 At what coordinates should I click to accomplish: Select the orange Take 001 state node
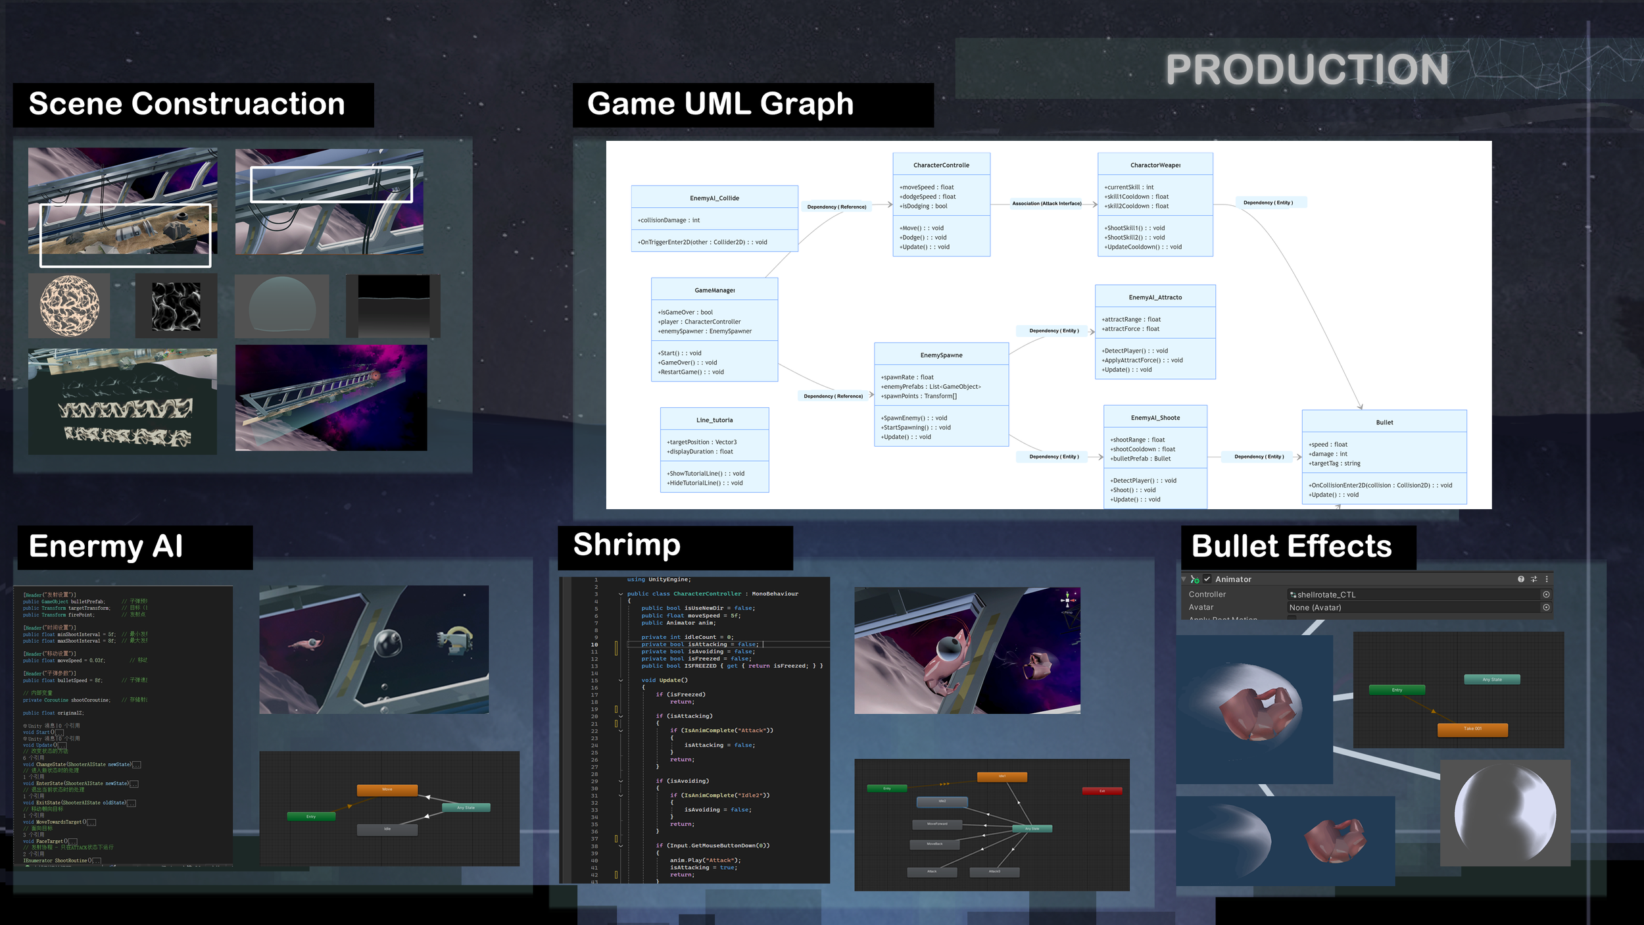click(x=1472, y=729)
